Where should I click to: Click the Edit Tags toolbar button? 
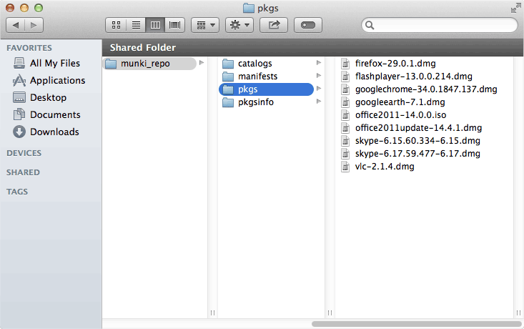tap(307, 25)
